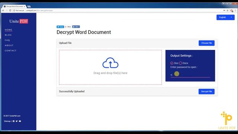Close the Decrypt Word Document tab

pyautogui.click(x=24, y=6)
